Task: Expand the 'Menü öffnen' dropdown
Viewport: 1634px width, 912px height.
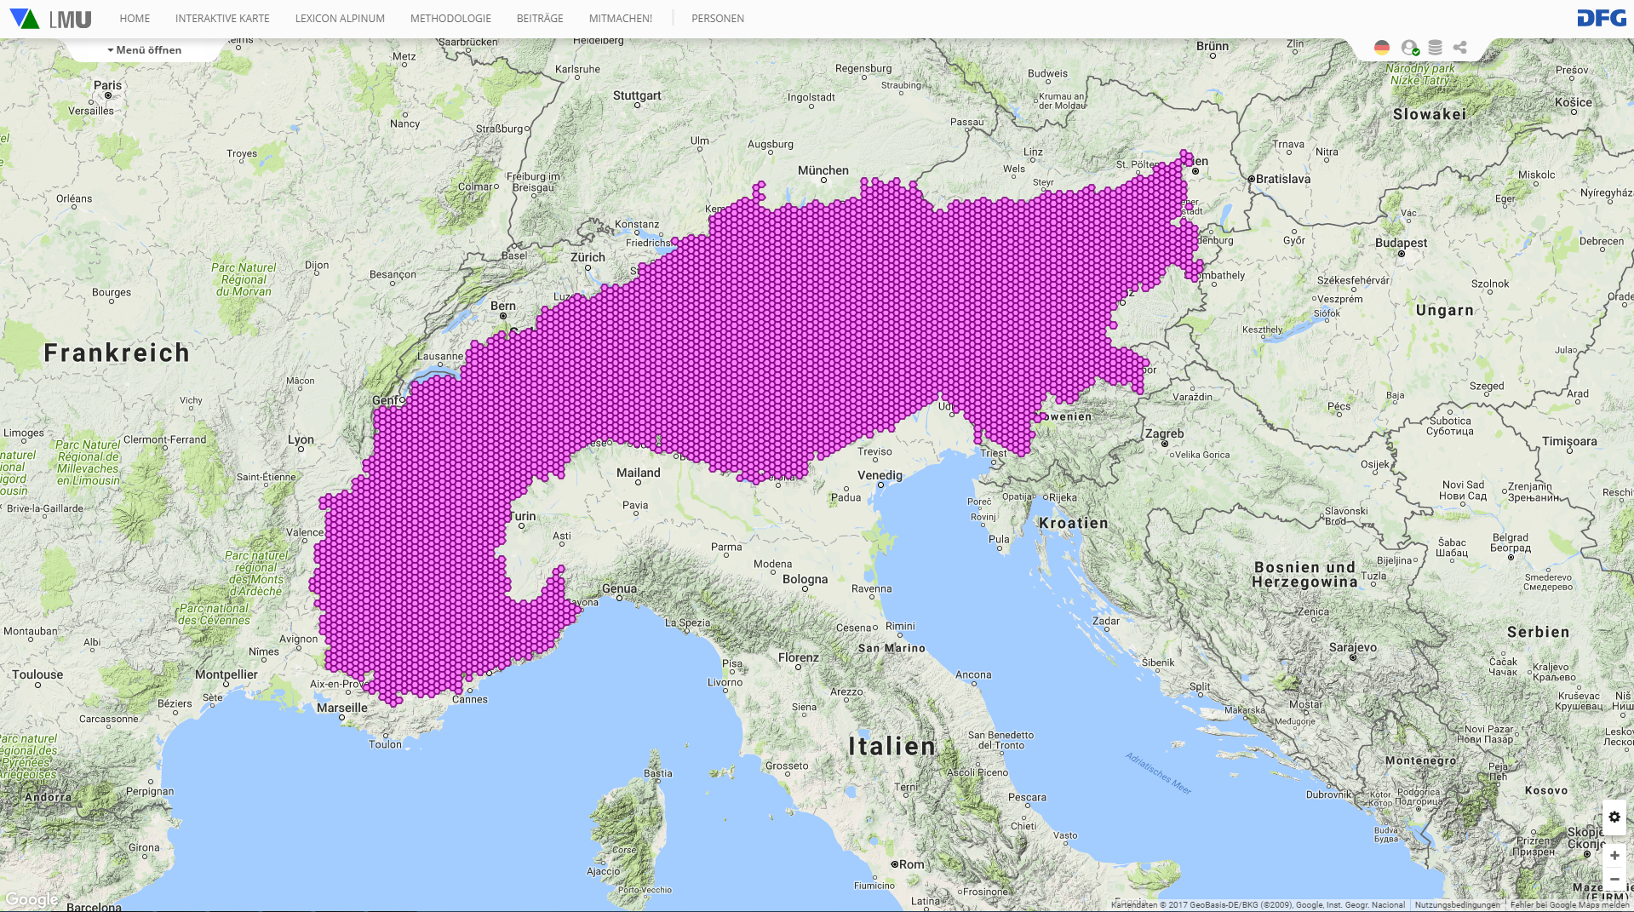Action: [145, 50]
